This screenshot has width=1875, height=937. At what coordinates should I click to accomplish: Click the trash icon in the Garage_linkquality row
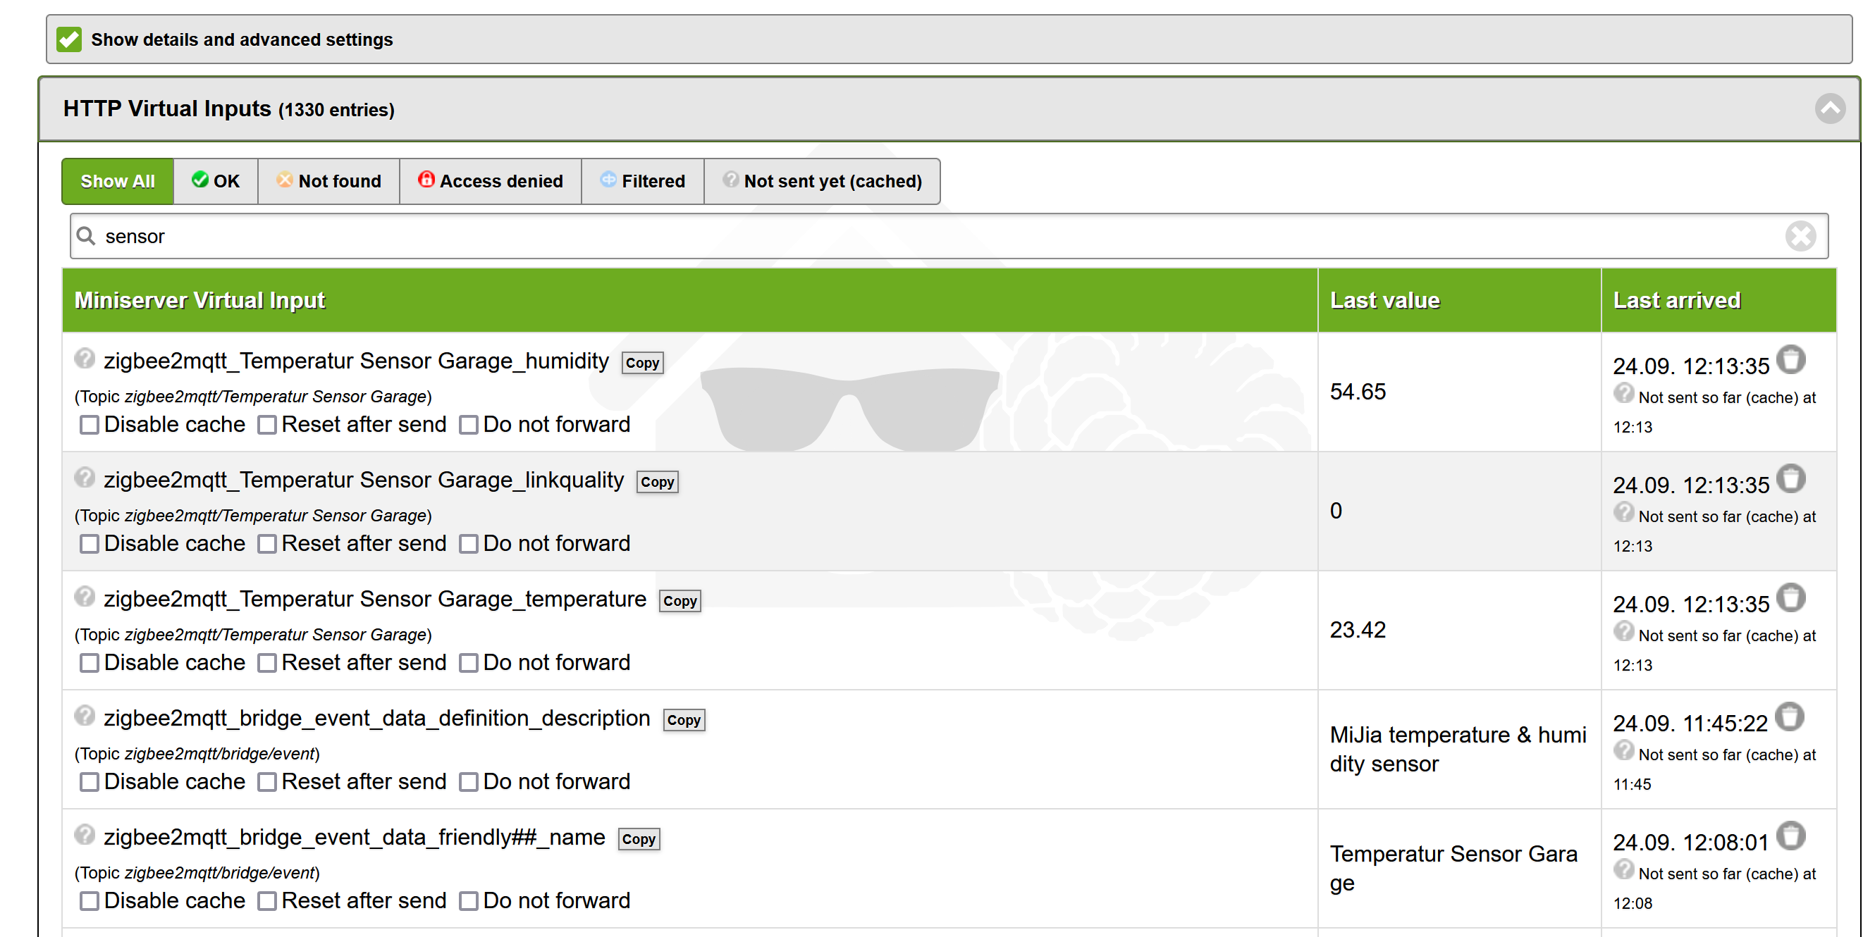1791,478
